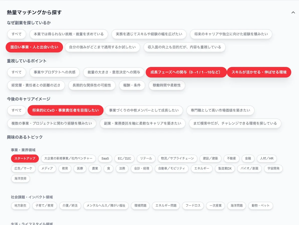Select すべて under なぜ副業を探しているか
Image resolution: width=299 pixels, height=225 pixels.
[17, 34]
